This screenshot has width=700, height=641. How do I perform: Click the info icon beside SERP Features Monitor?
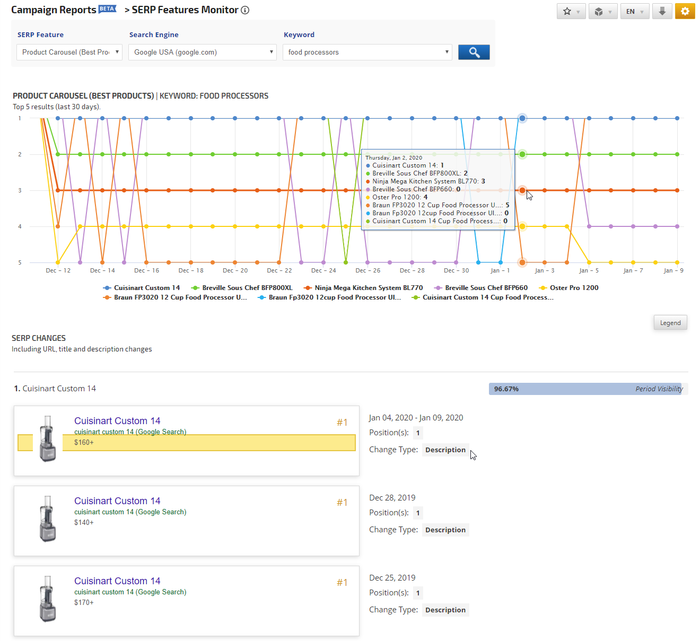point(245,10)
